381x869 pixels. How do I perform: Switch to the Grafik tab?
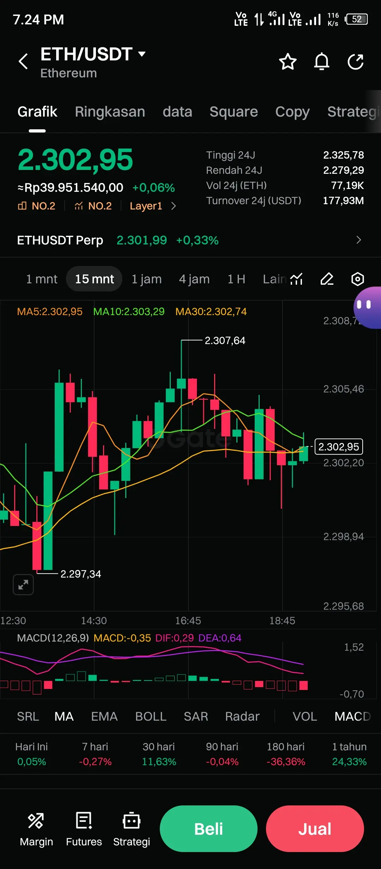click(37, 112)
